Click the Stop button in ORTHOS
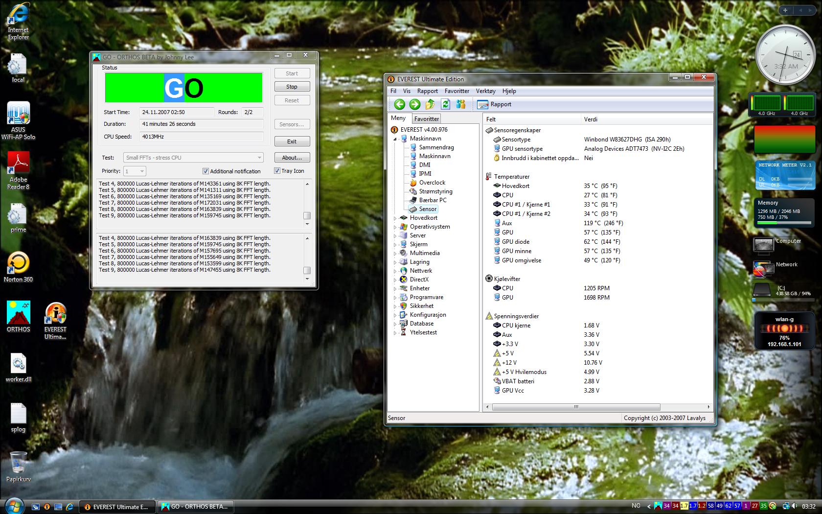822x514 pixels. (292, 87)
